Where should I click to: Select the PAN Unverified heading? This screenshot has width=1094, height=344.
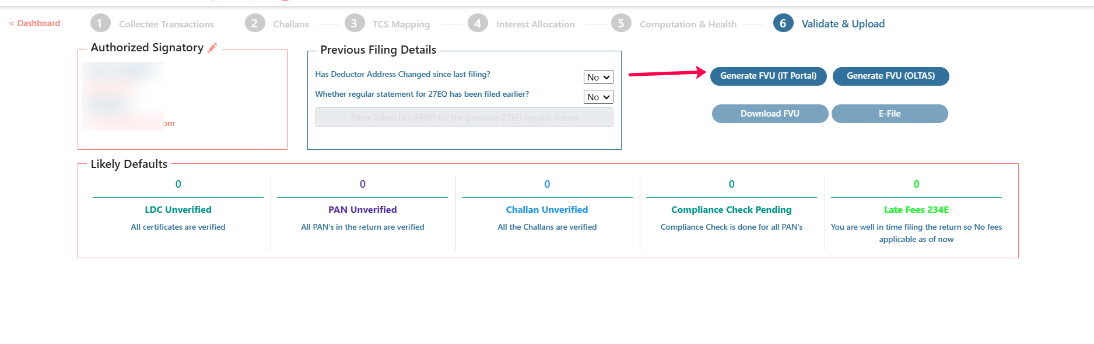click(x=363, y=209)
